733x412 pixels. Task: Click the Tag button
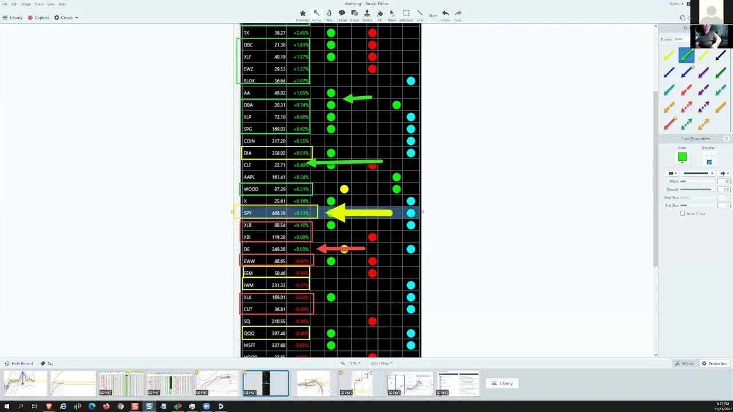(47, 363)
